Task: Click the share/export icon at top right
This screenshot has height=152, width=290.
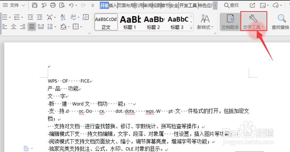Action: coord(252,5)
